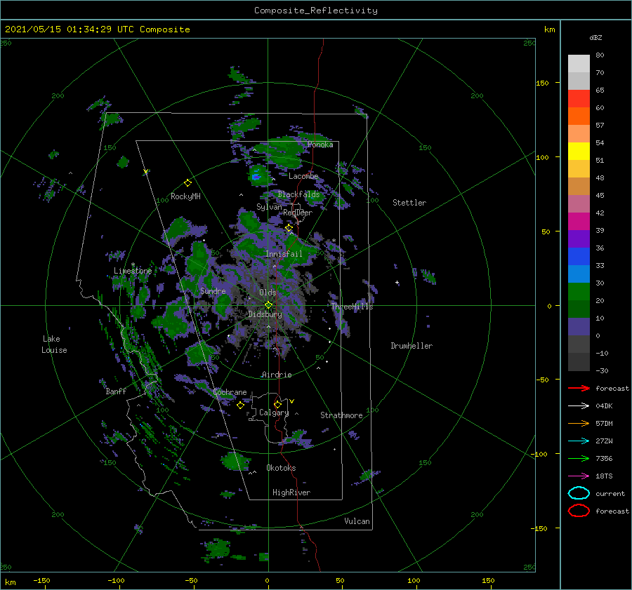This screenshot has width=632, height=590.
Task: Select the magenta 42 dBZ color swatch
Action: [x=579, y=222]
